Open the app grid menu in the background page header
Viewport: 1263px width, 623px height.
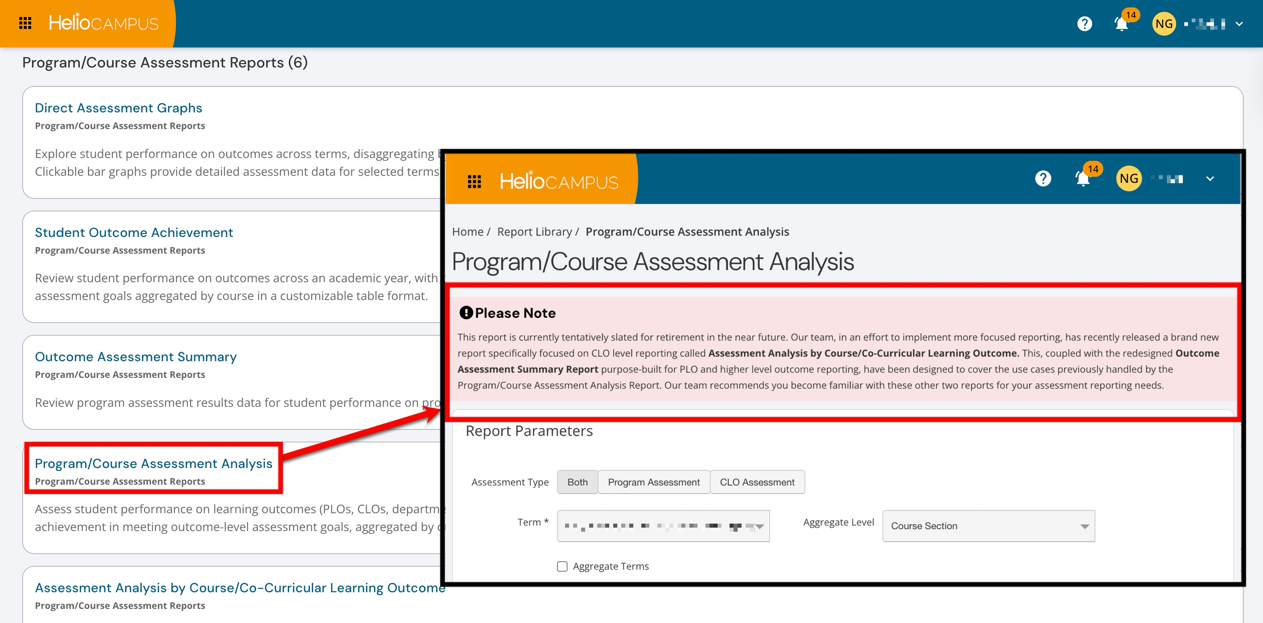point(25,23)
